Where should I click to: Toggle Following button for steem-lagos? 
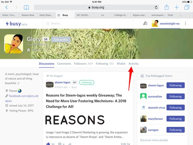coord(176,85)
